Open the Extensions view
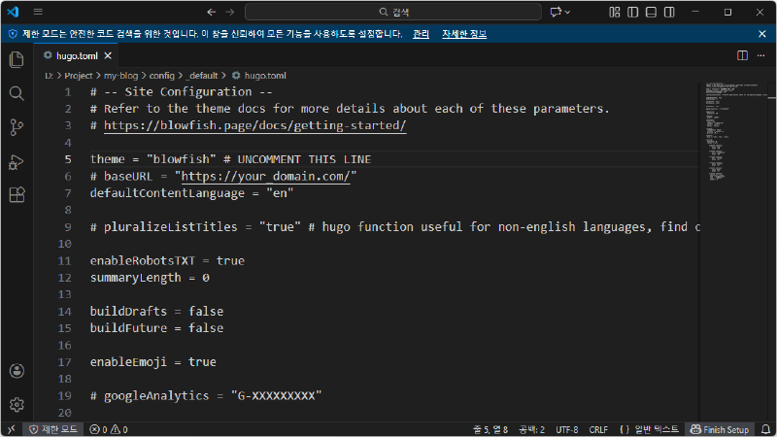Viewport: 777px width, 437px height. coord(16,195)
